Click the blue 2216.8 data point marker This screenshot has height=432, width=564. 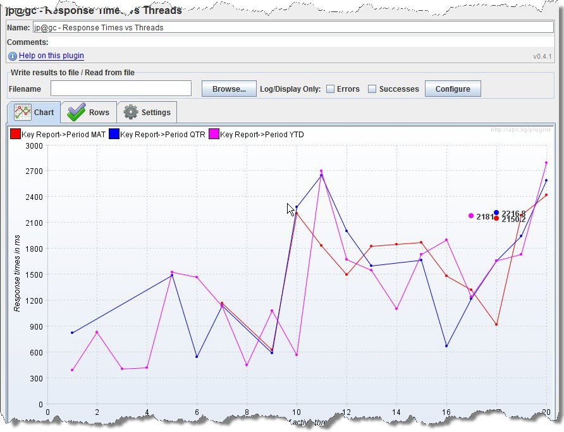[497, 213]
